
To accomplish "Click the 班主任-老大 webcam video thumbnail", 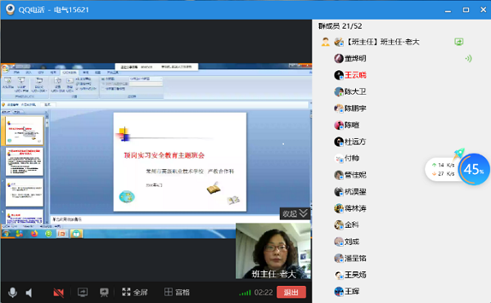I will (273, 251).
